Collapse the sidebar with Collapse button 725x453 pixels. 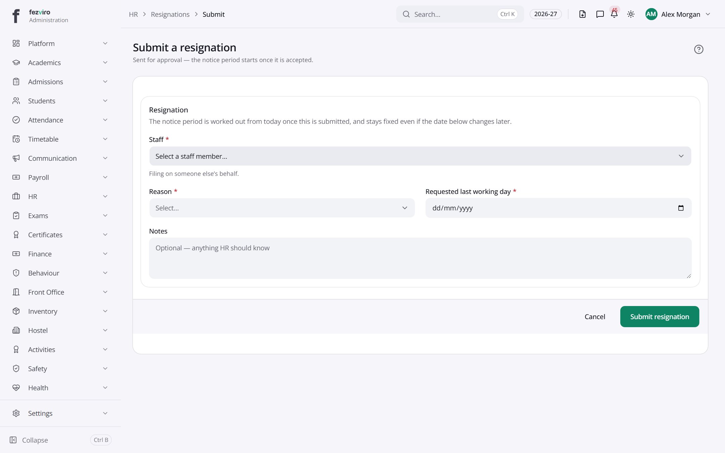pyautogui.click(x=60, y=440)
